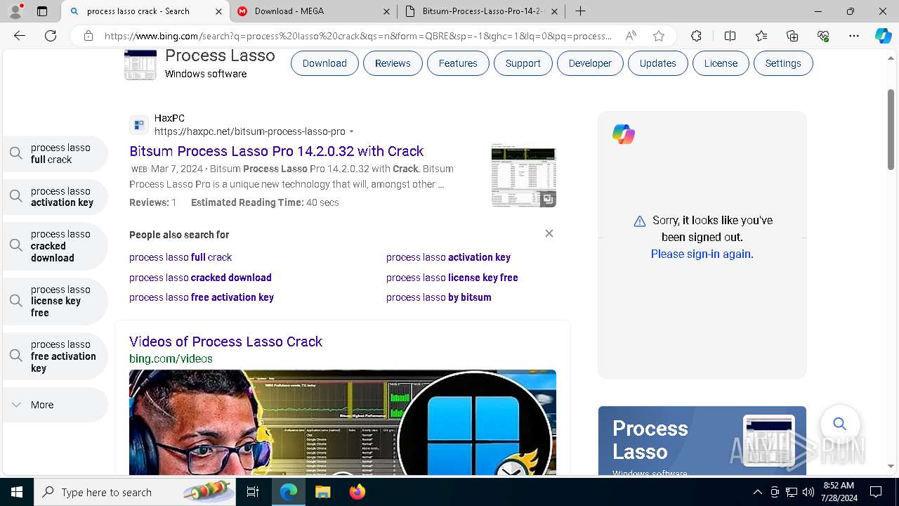The image size is (899, 506).
Task: View site information lock icon
Action: [88, 36]
